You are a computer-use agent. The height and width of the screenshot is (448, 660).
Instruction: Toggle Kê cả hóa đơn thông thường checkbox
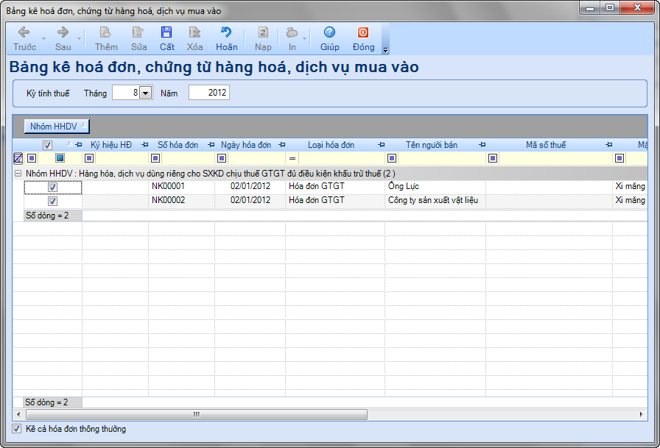click(17, 429)
